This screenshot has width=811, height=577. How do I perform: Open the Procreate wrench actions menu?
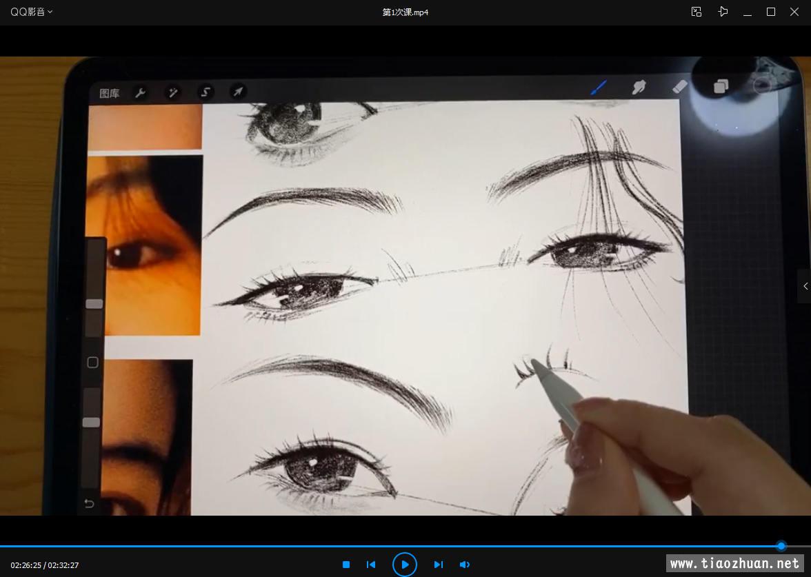(139, 93)
